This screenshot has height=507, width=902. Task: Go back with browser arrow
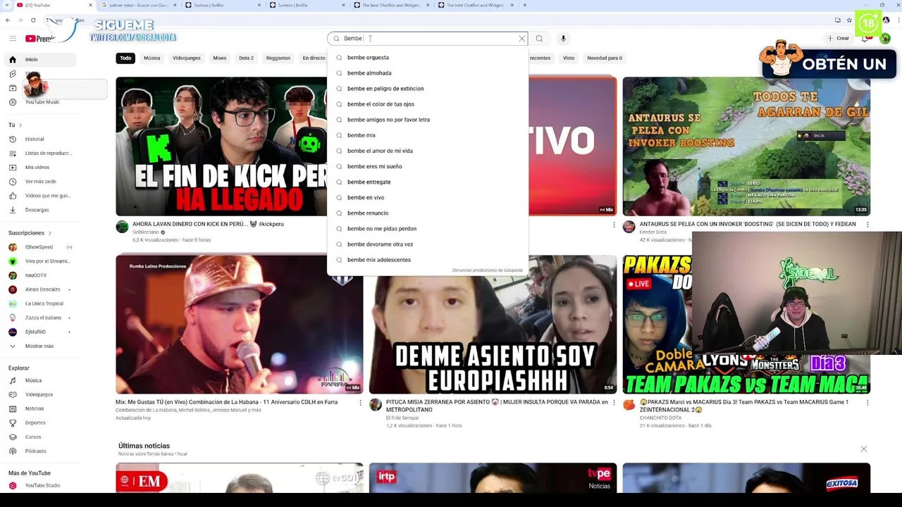tap(7, 20)
